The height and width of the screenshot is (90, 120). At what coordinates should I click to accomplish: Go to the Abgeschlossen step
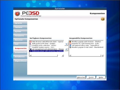tap(20, 61)
